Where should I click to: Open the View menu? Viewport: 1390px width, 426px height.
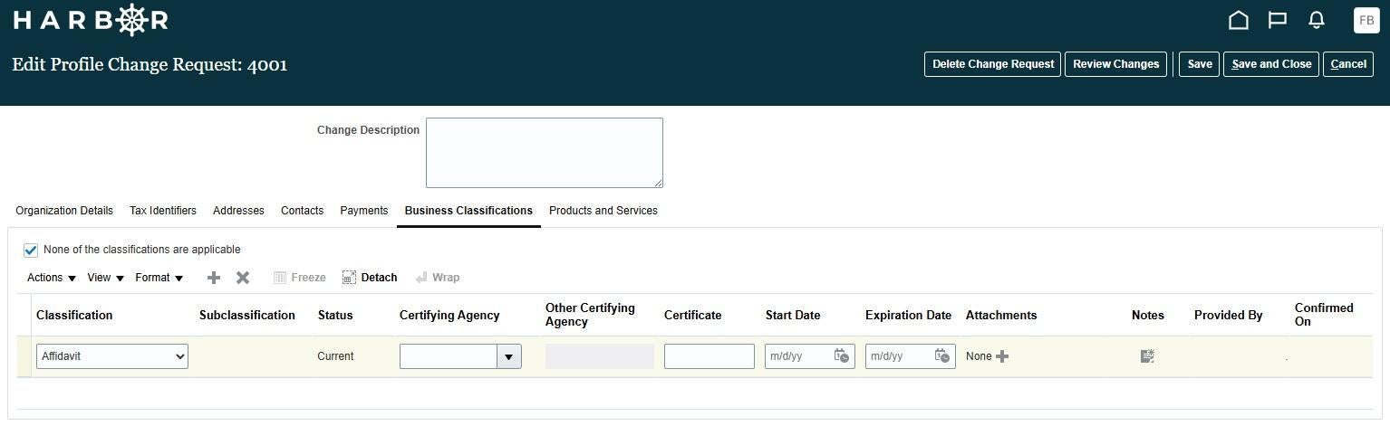105,278
